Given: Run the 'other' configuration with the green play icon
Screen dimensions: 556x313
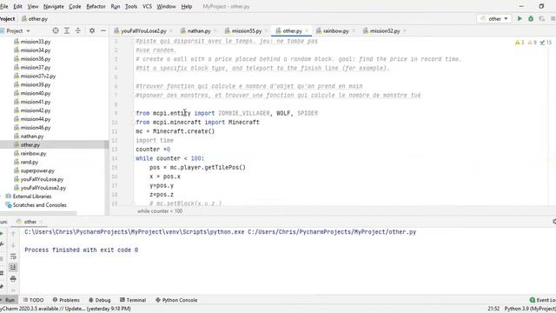Looking at the screenshot, I should [x=520, y=18].
